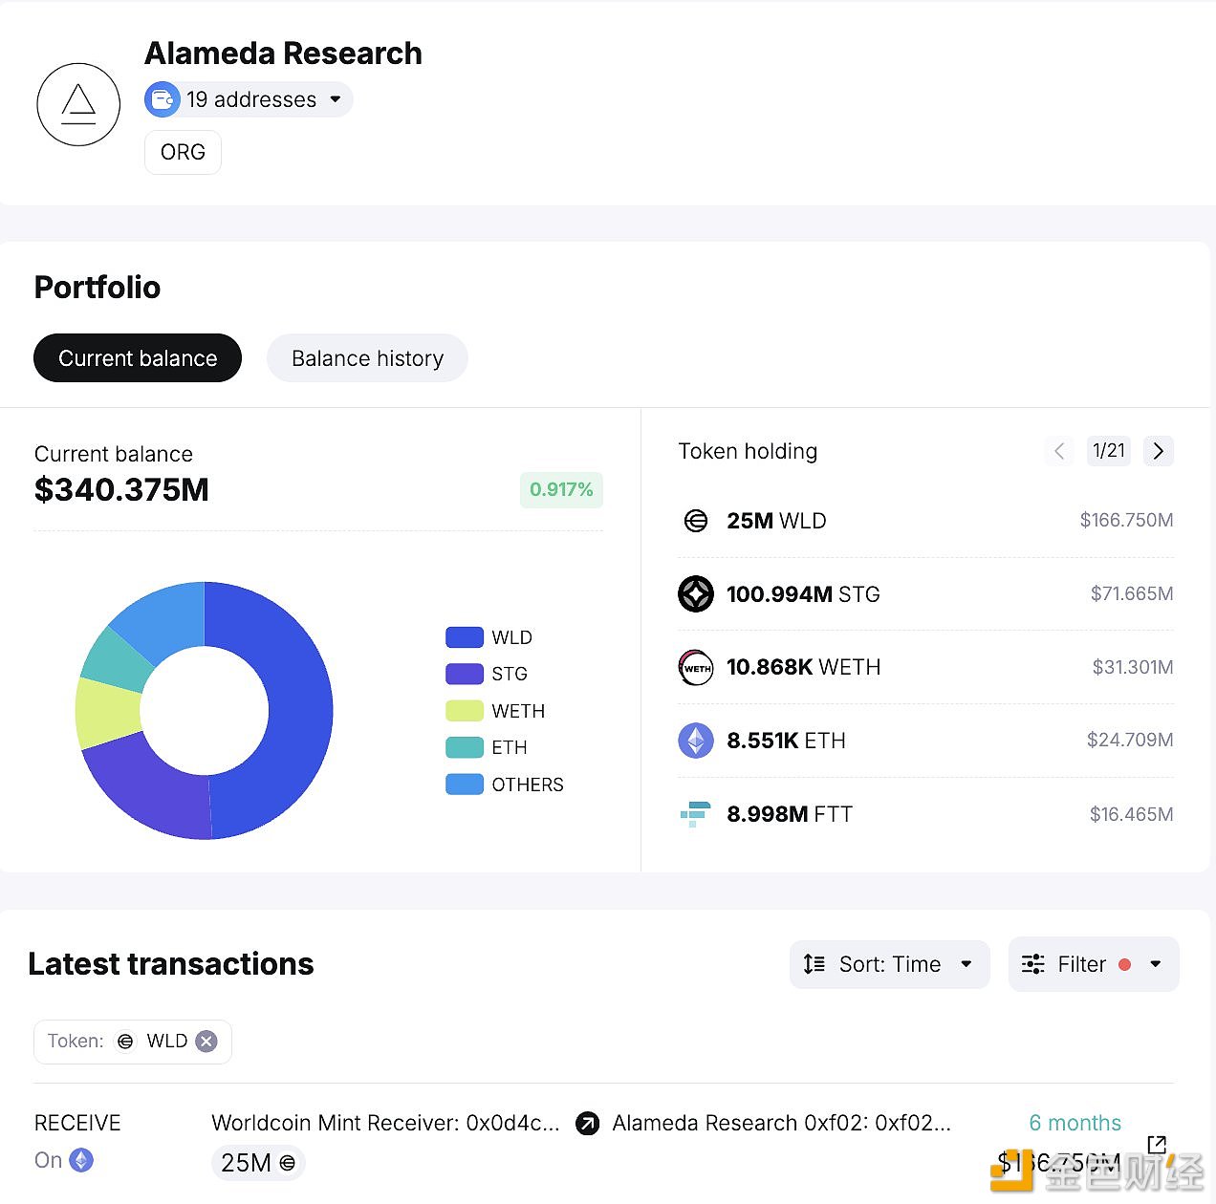Click the STG token icon in holdings

pyautogui.click(x=696, y=594)
